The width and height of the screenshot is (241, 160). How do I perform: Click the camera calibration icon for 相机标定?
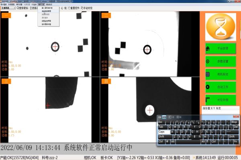pos(208,74)
